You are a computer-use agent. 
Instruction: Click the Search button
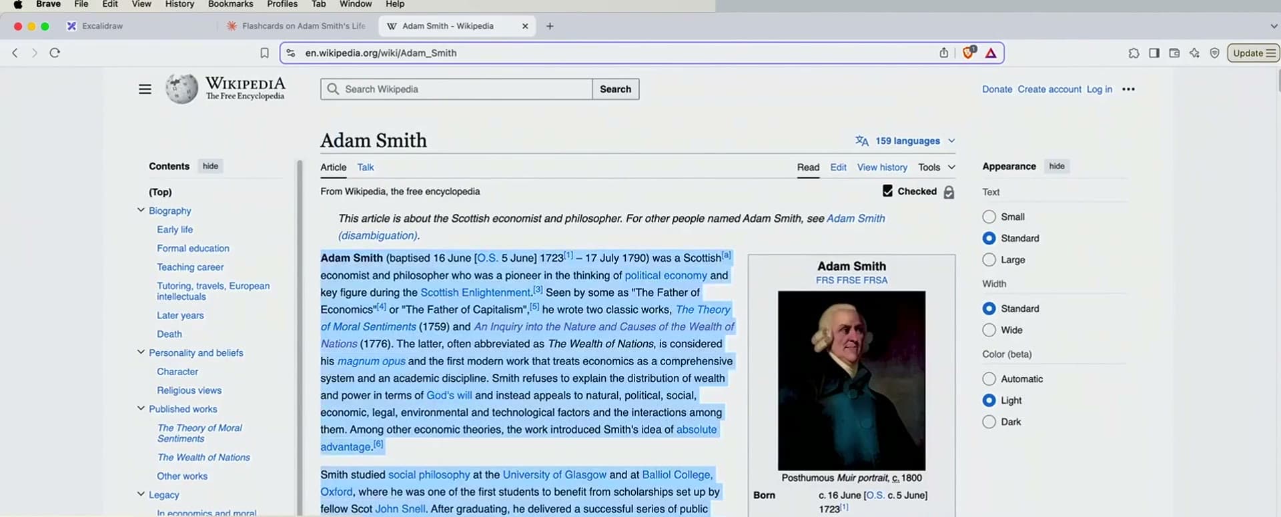coord(615,89)
